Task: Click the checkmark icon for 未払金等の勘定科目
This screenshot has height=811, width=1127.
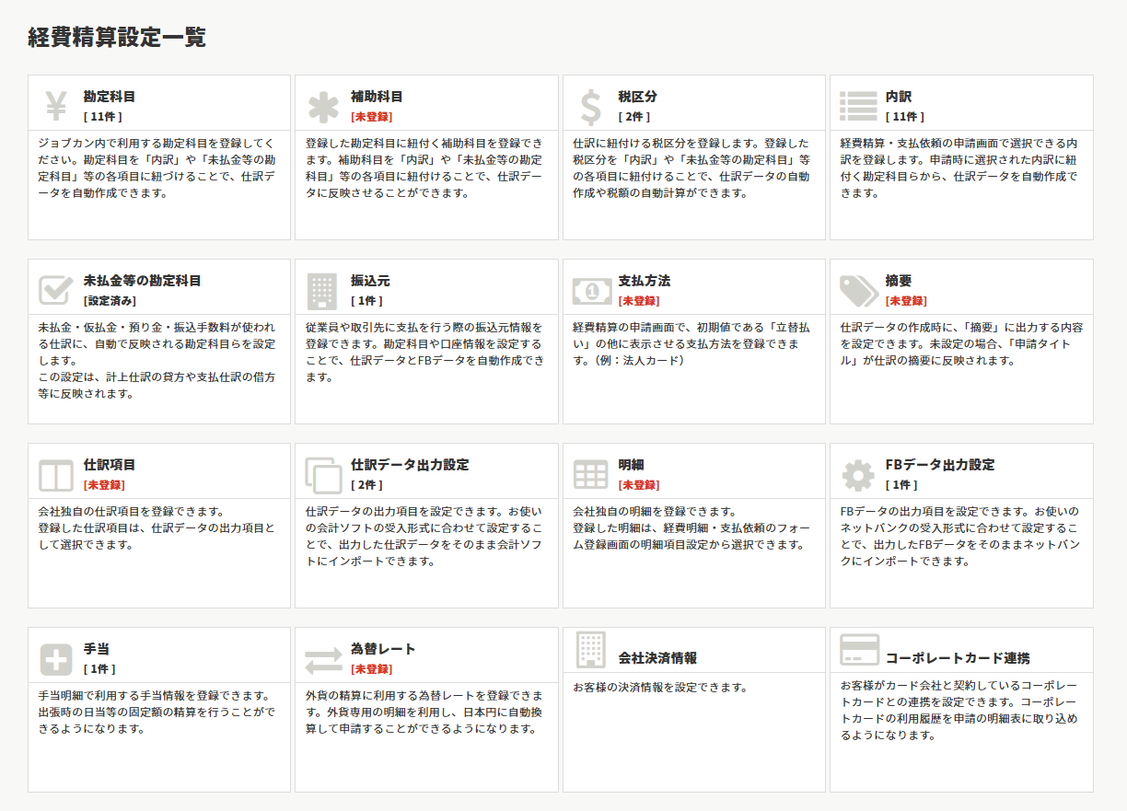Action: click(56, 291)
